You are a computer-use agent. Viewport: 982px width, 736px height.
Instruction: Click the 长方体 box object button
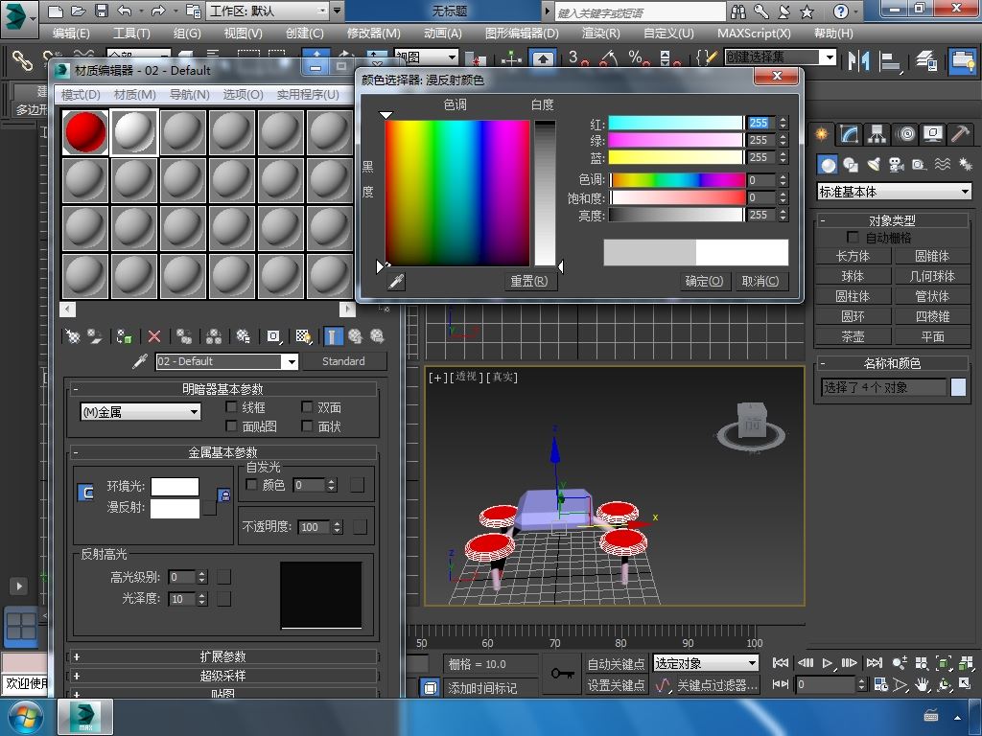pos(853,256)
